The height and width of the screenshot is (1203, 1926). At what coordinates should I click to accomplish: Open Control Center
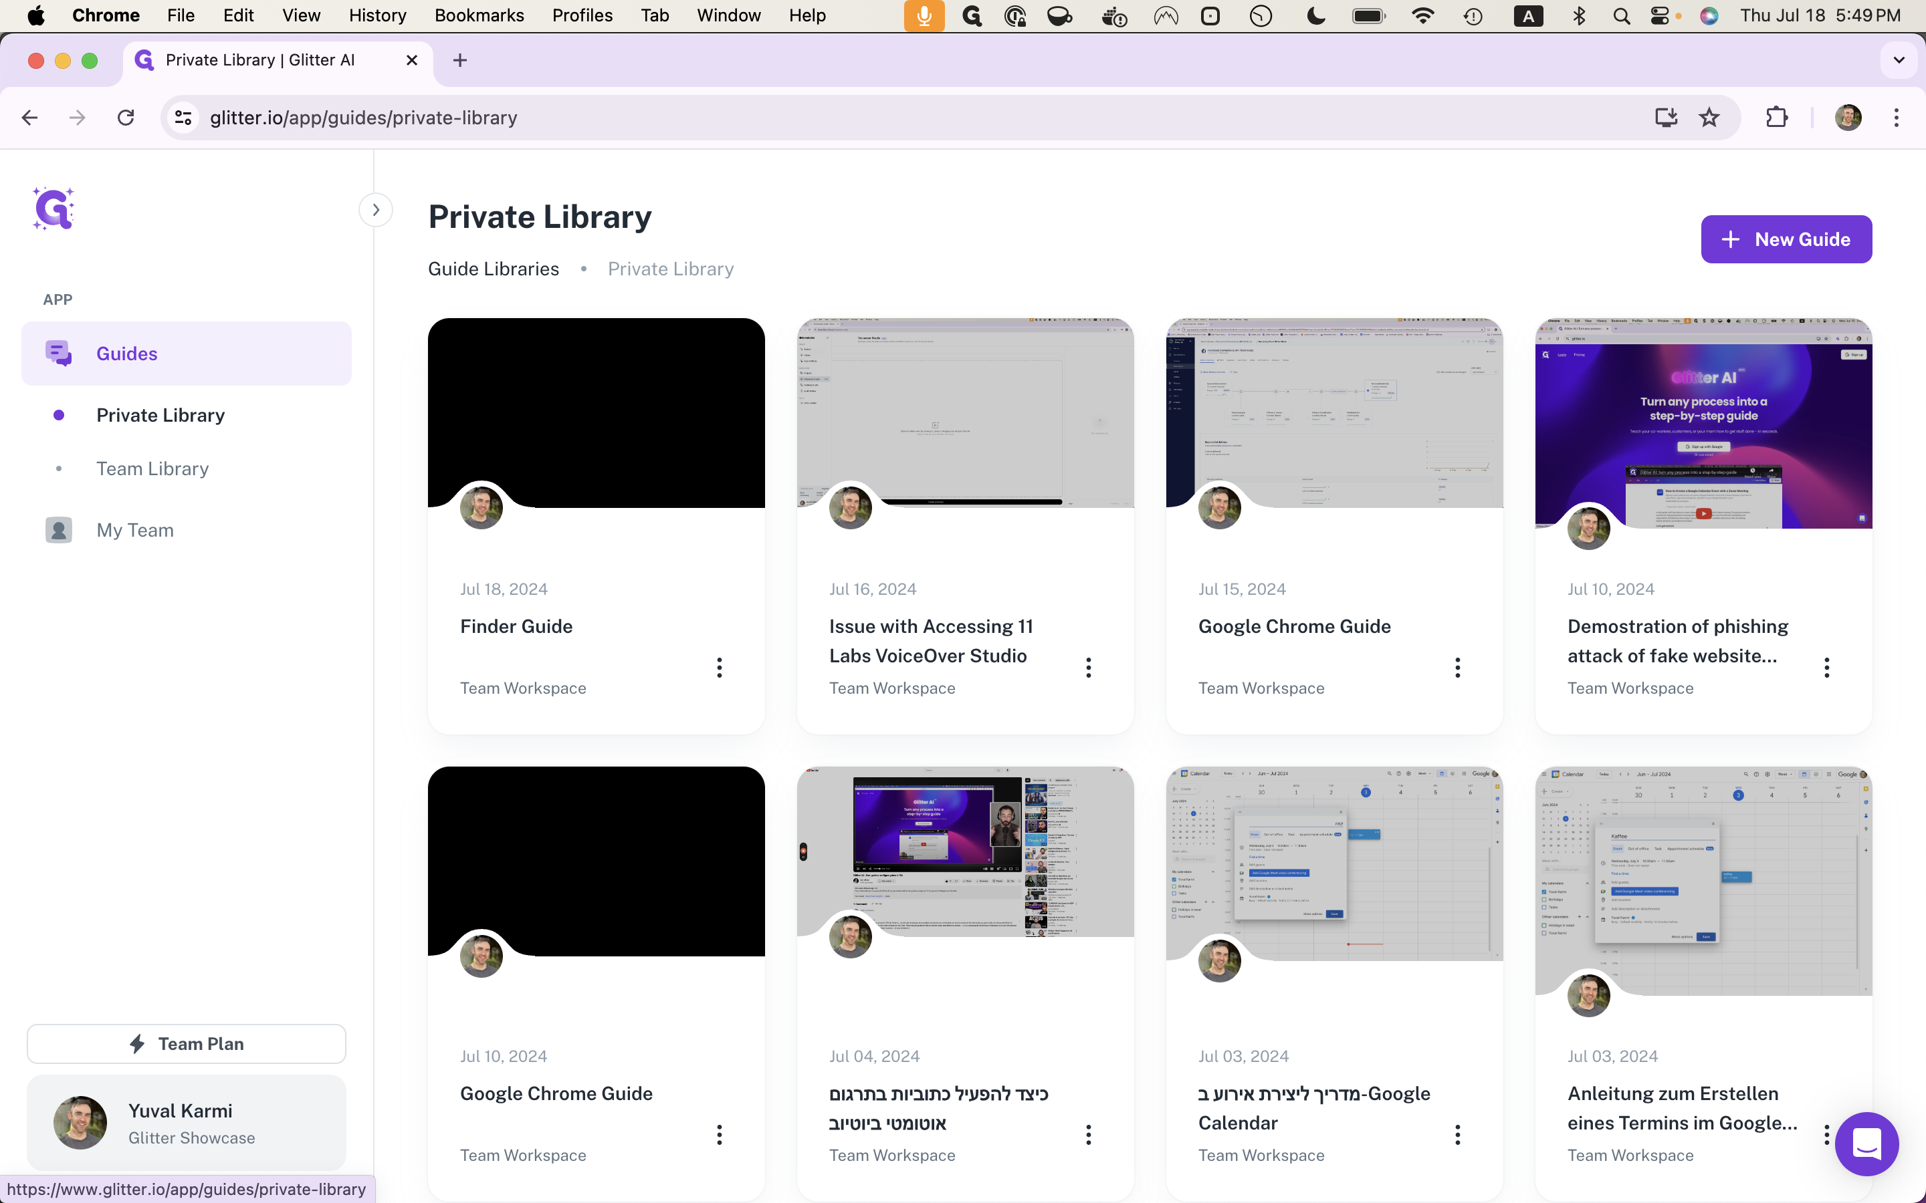tap(1661, 15)
